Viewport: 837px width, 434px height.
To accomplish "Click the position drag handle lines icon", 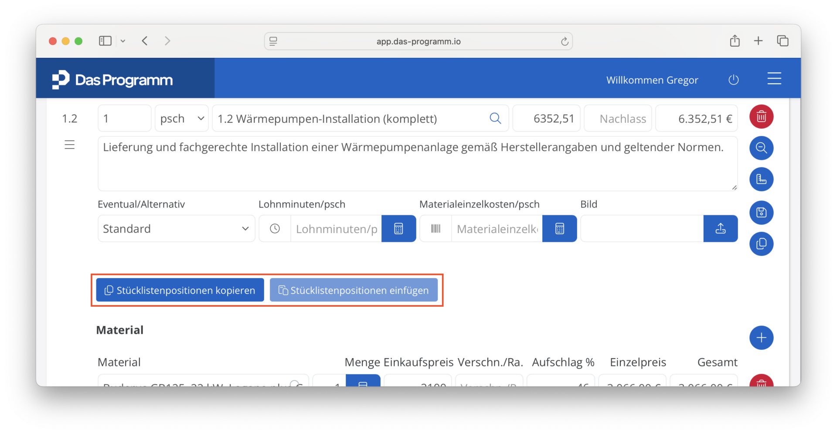I will (70, 145).
